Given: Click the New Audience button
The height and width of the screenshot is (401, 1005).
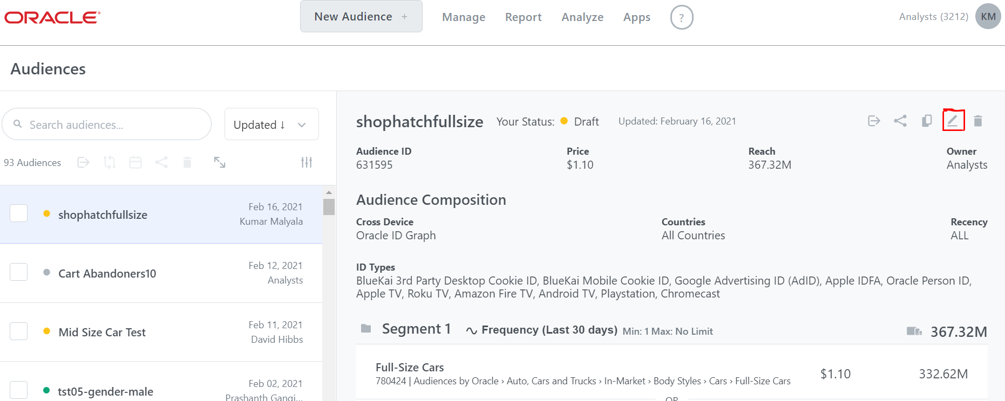Looking at the screenshot, I should click(x=361, y=17).
